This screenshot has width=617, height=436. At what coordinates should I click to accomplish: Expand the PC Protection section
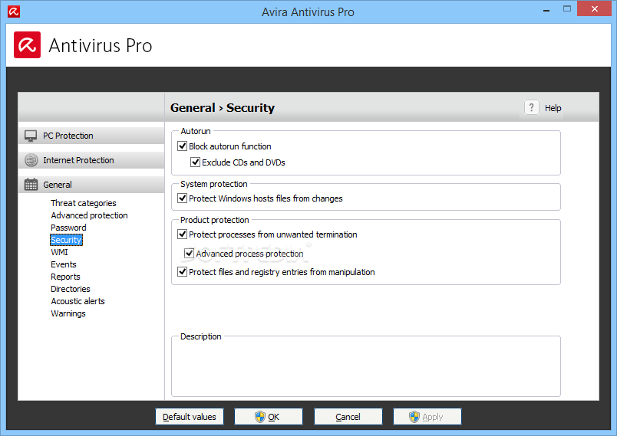pos(91,136)
